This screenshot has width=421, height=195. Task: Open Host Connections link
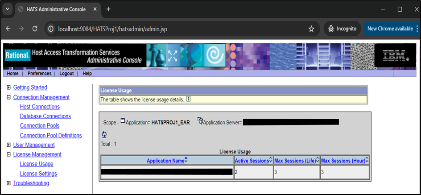tap(40, 107)
